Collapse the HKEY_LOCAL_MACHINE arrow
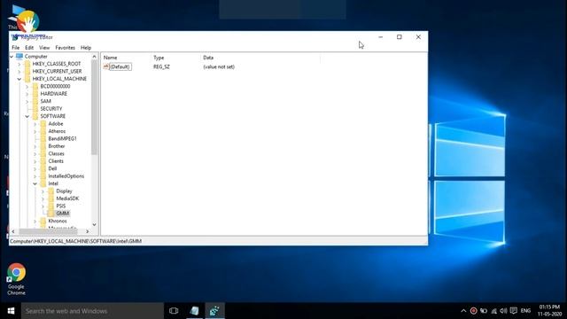Screen dimensions: 567x319 coord(19,79)
